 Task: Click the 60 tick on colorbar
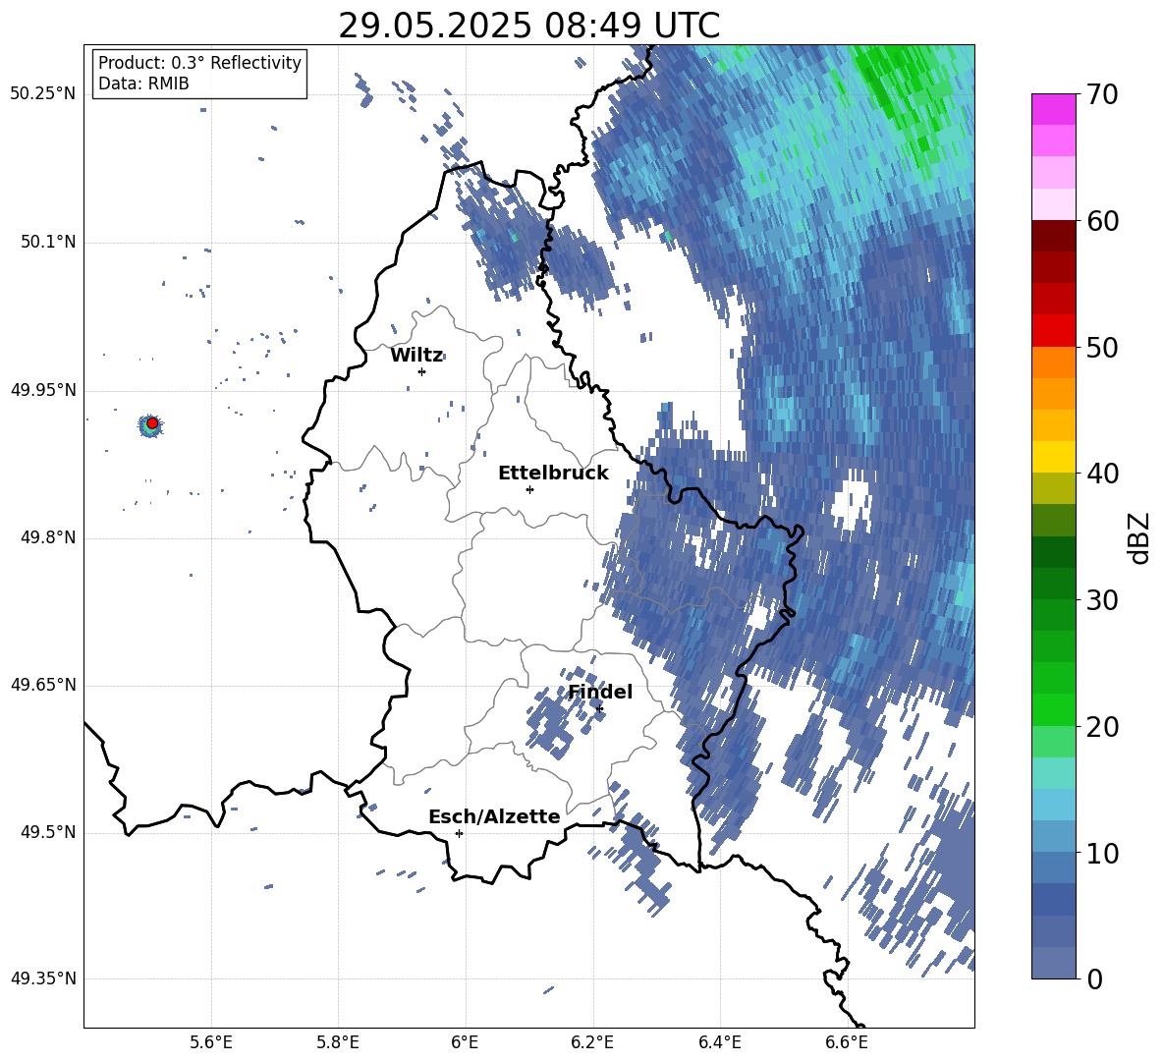click(x=1102, y=221)
